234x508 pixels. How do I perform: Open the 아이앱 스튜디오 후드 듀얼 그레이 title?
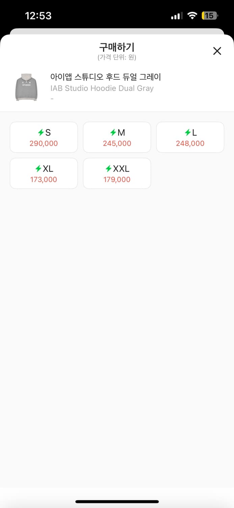coord(105,77)
